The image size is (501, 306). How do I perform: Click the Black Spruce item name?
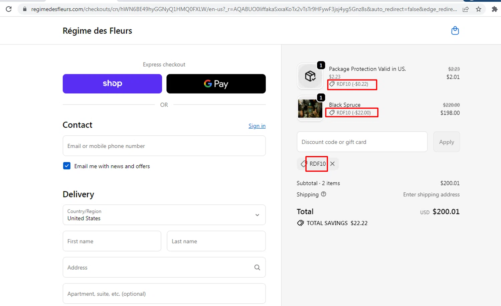click(x=345, y=105)
